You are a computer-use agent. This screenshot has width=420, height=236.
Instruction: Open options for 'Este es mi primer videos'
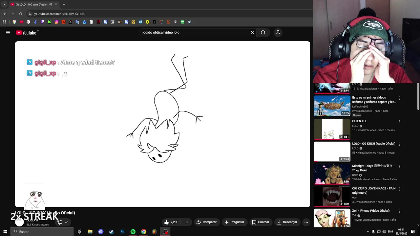pyautogui.click(x=400, y=98)
